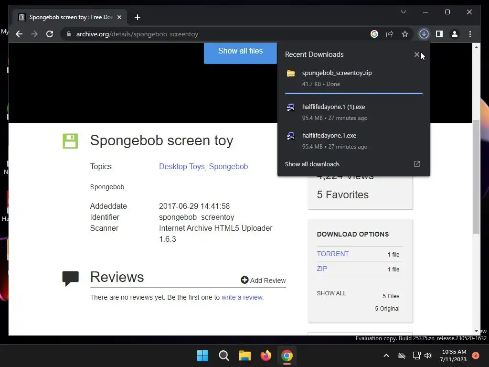
Task: Open a new browser tab
Action: tap(138, 17)
